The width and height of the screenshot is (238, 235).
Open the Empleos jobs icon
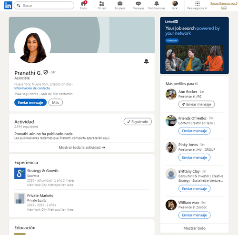pyautogui.click(x=120, y=5)
